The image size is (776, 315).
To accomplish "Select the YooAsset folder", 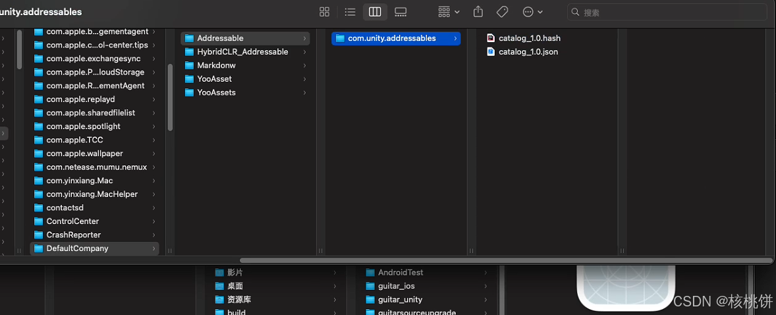I will pyautogui.click(x=246, y=79).
